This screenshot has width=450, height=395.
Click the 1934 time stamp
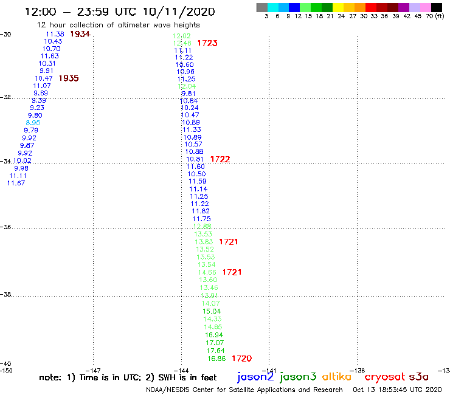coord(80,34)
